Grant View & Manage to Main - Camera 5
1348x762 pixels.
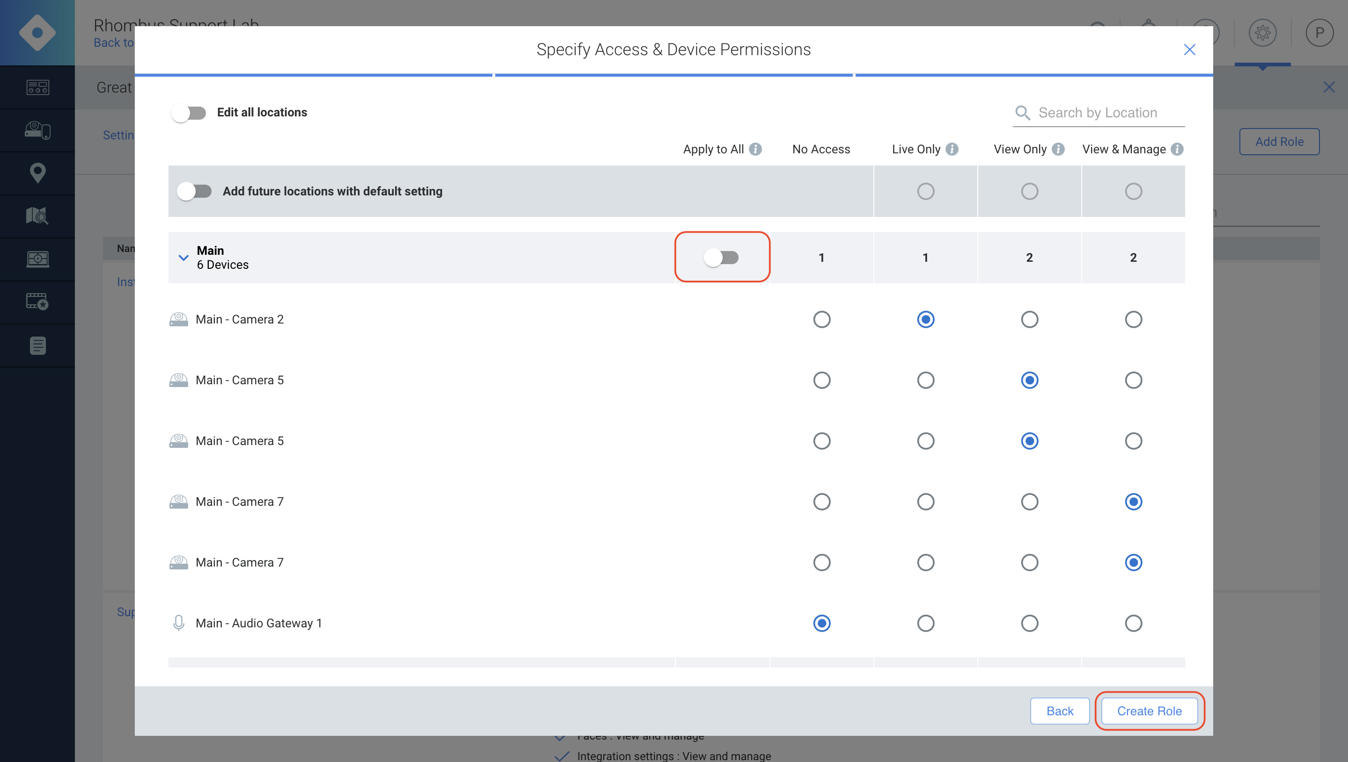[x=1134, y=380]
